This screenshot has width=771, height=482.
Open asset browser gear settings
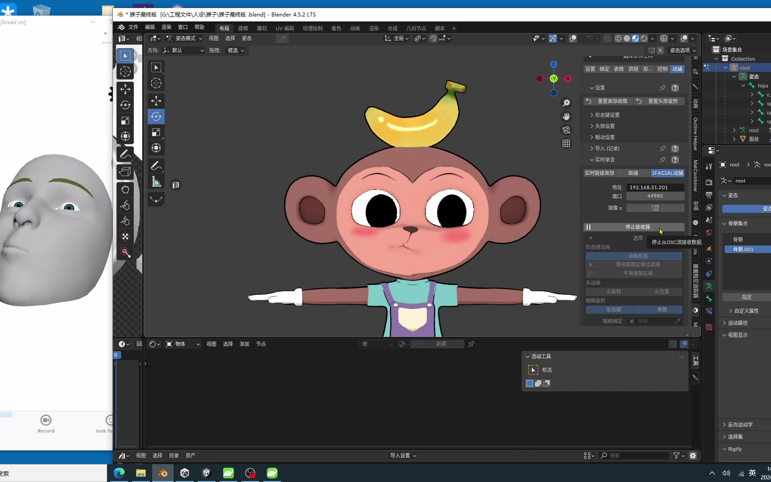[x=693, y=456]
